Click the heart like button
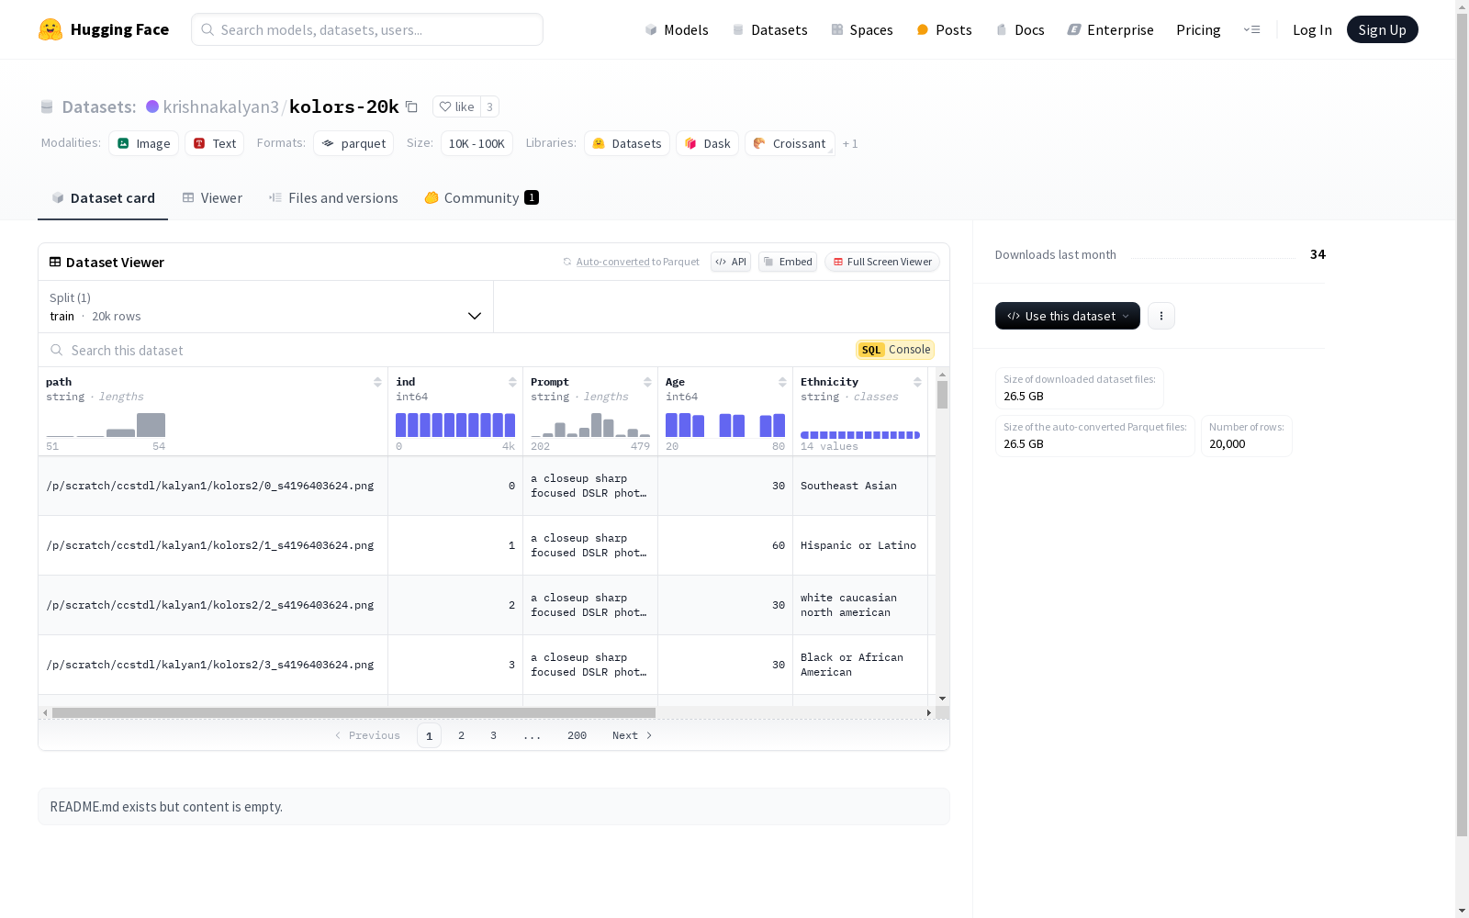This screenshot has width=1469, height=918. [x=456, y=106]
